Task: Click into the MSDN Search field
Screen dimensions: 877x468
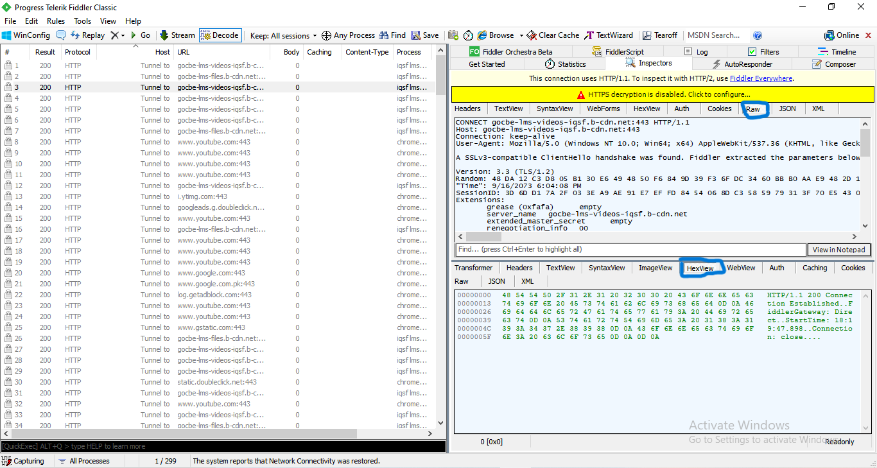Action: (717, 35)
